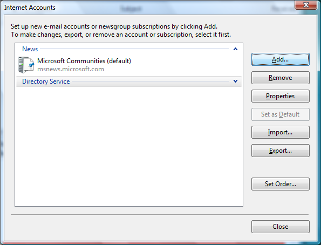Collapse the News group chevron

[235, 49]
